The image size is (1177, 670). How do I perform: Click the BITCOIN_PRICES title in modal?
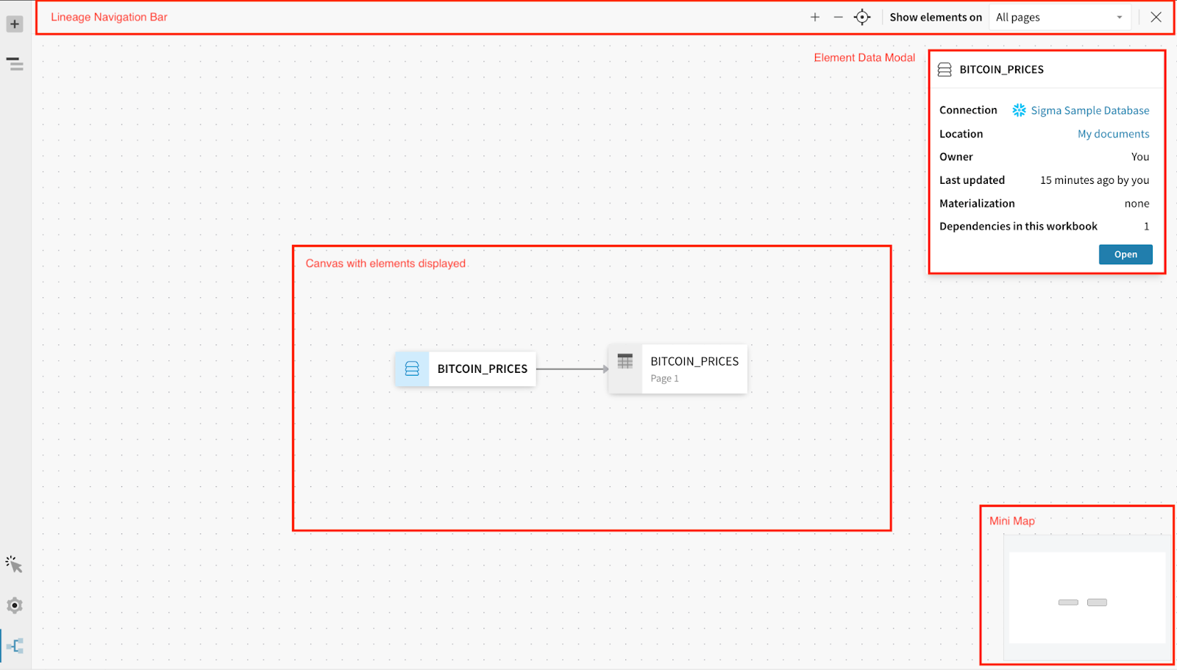[x=1001, y=70]
